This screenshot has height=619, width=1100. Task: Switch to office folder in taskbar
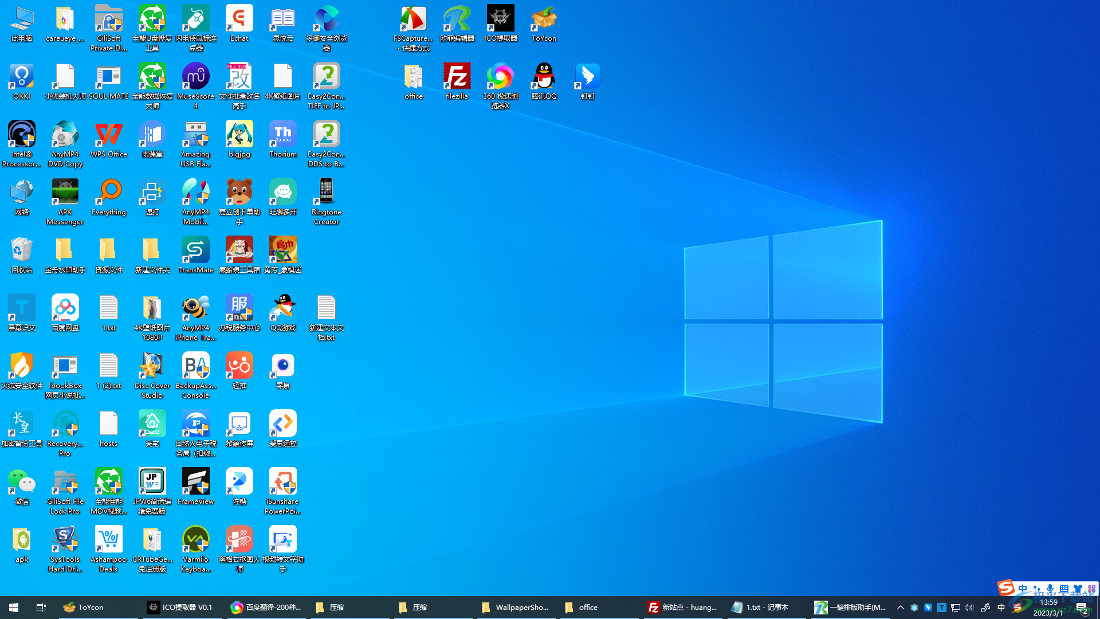(x=599, y=608)
